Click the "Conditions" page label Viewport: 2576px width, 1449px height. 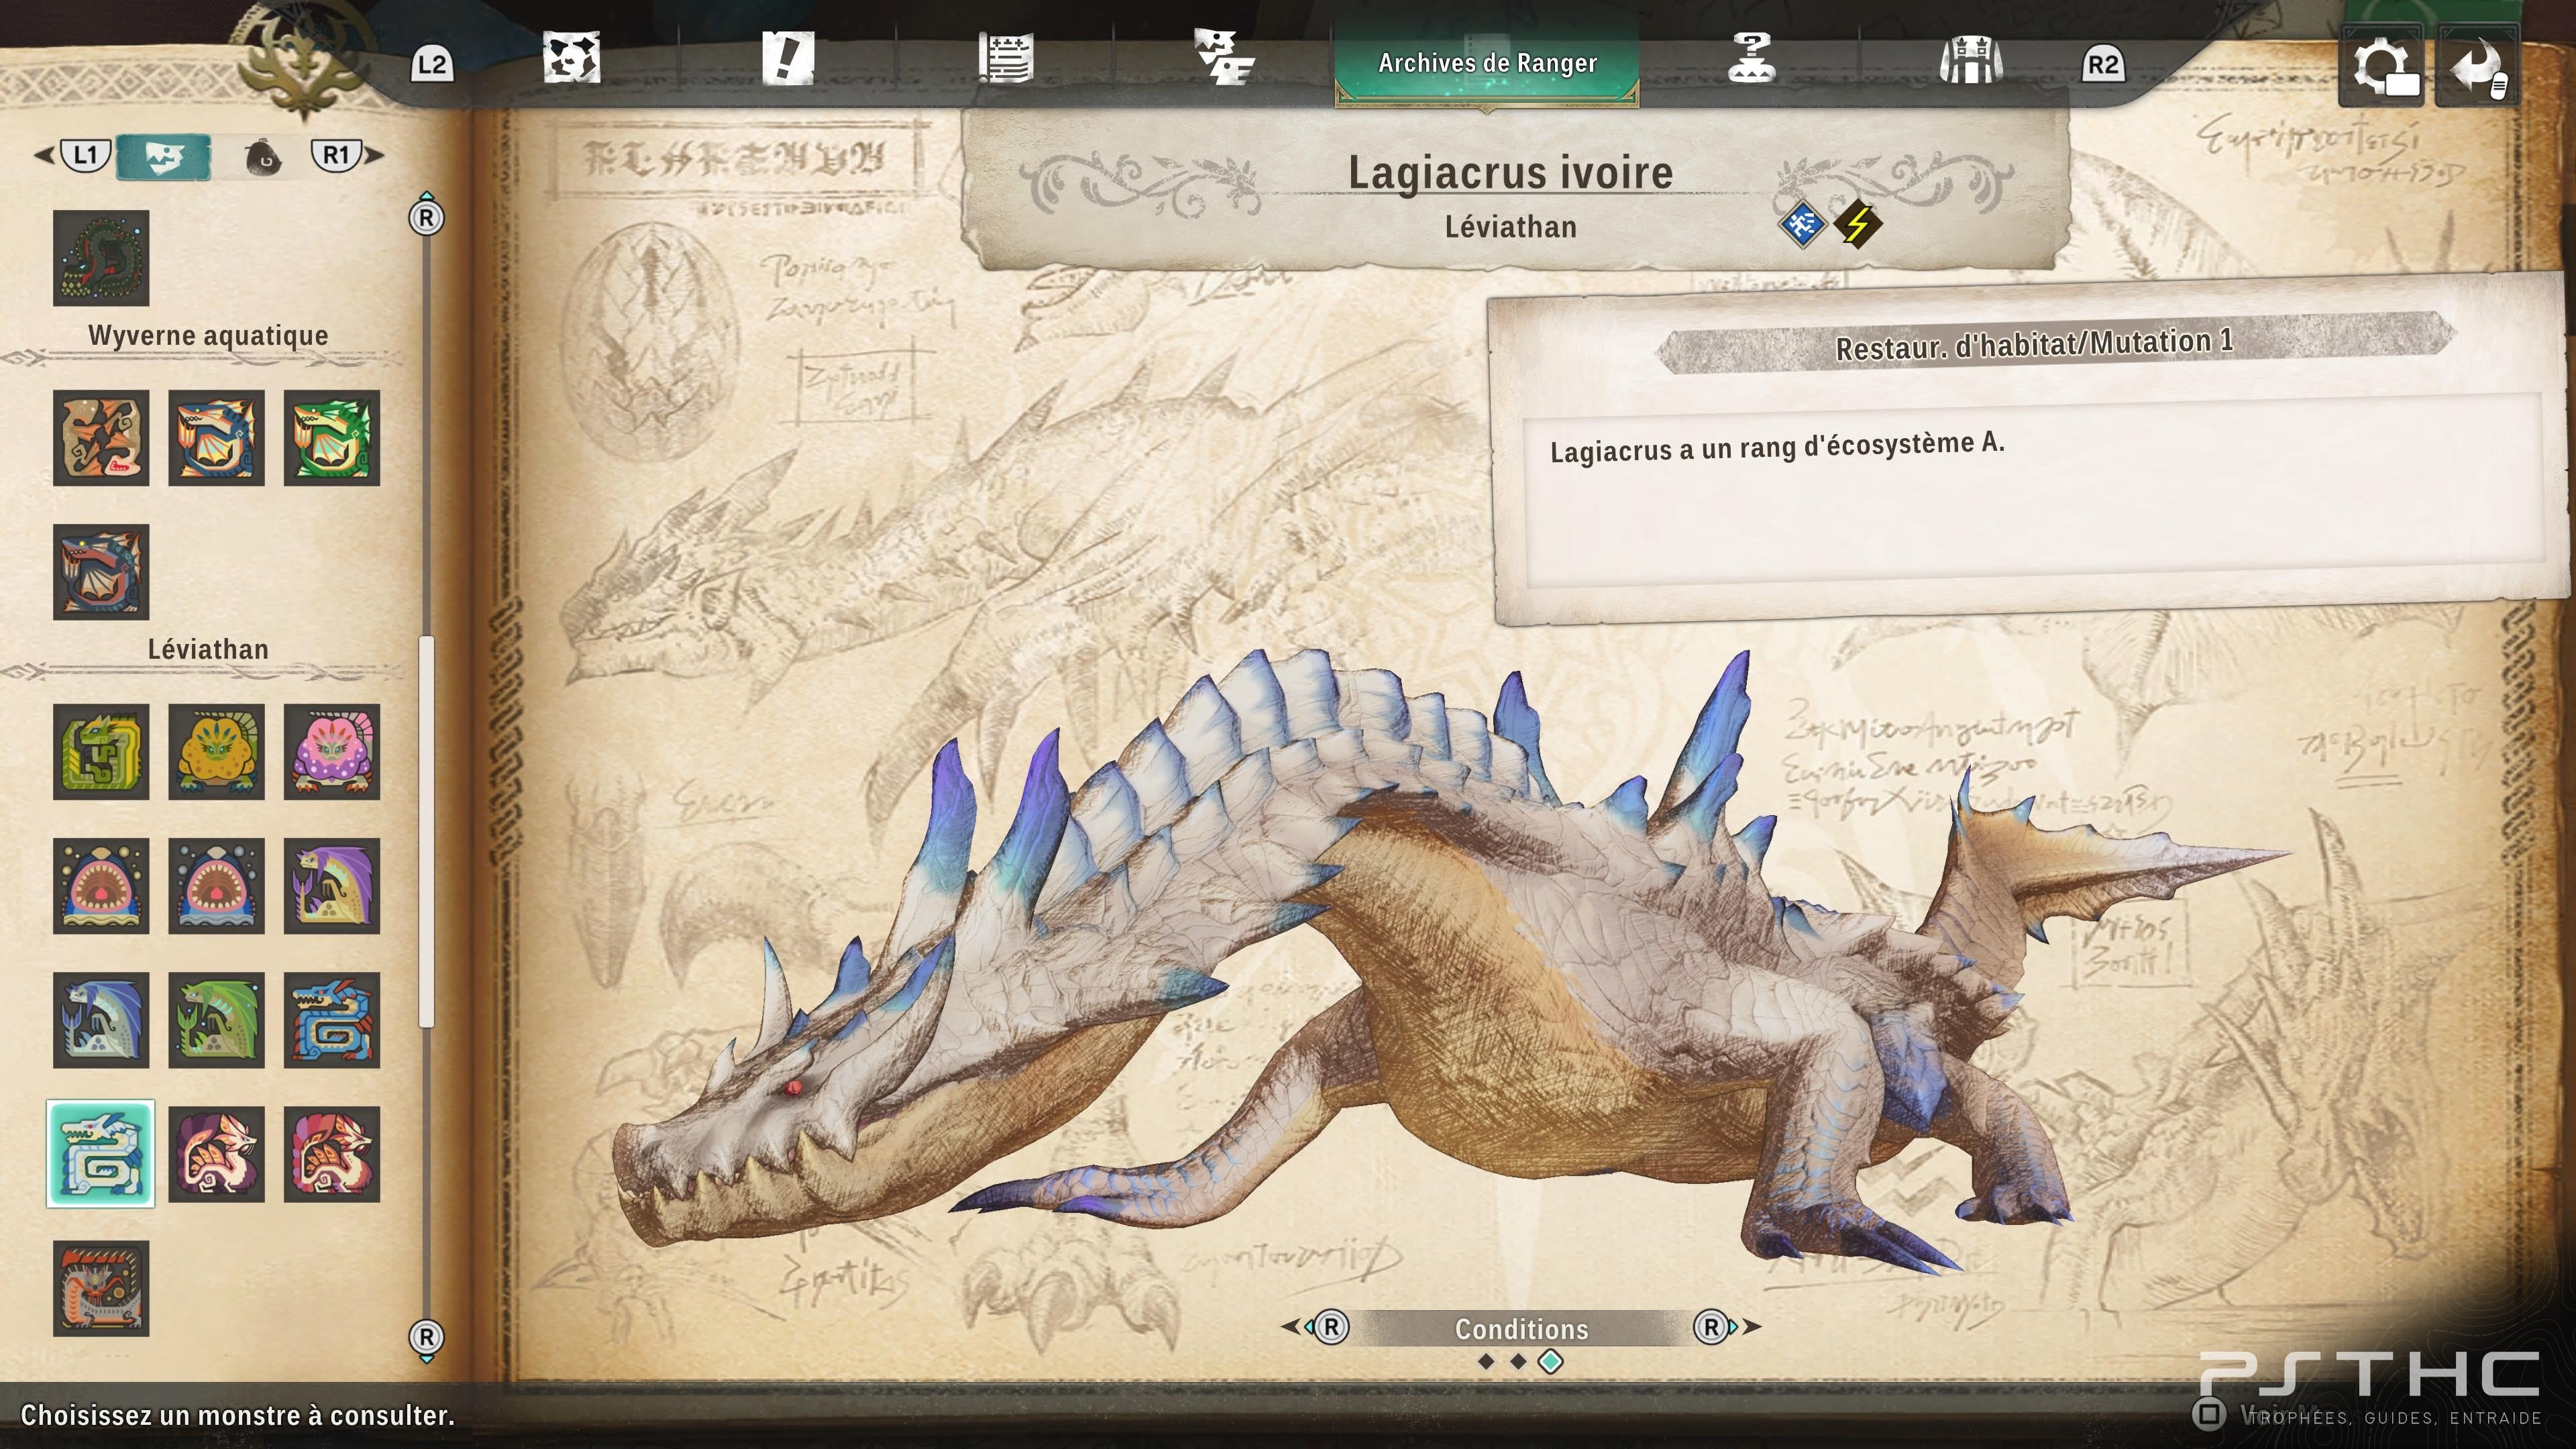pyautogui.click(x=1521, y=1329)
